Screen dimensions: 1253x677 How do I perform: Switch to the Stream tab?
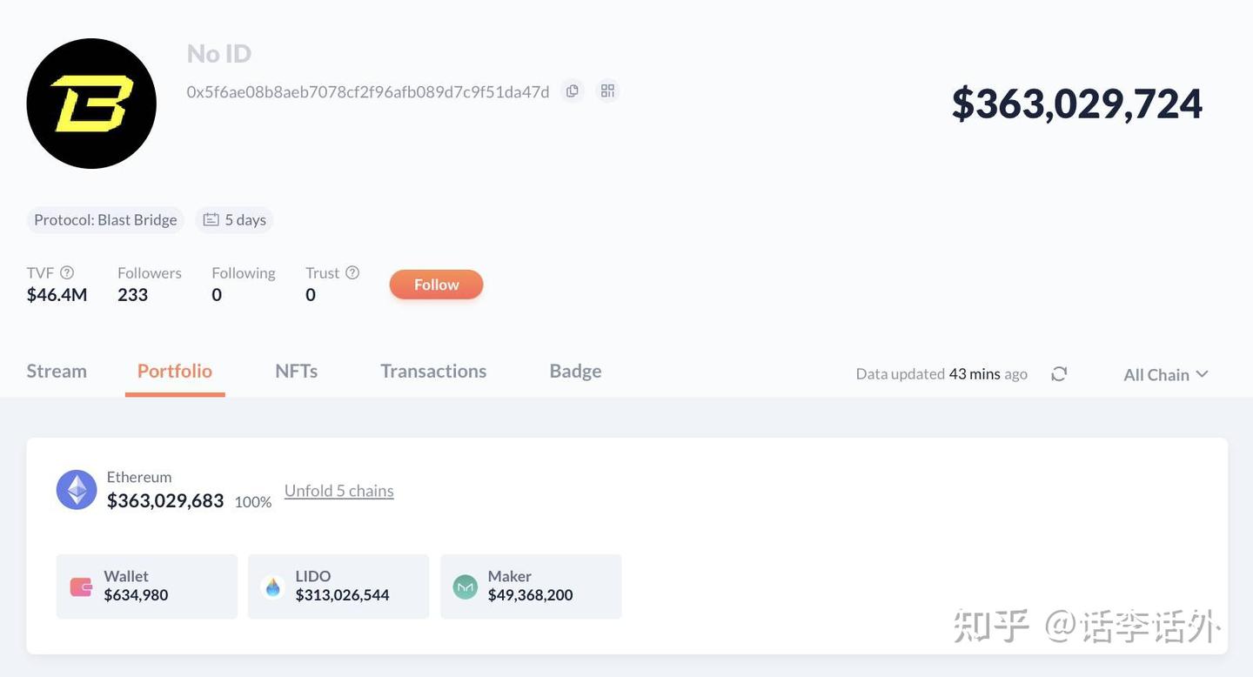57,371
